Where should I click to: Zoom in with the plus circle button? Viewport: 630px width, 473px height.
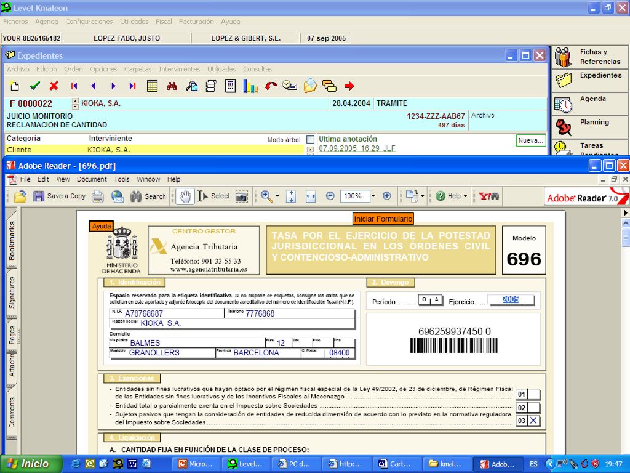386,196
